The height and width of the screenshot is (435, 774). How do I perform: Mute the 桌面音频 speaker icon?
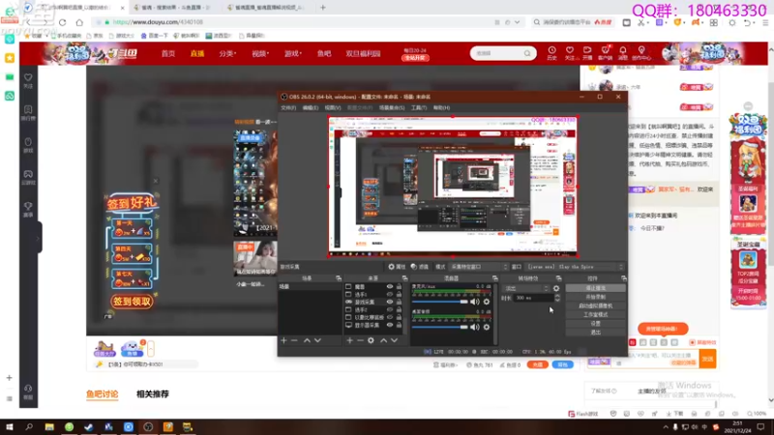pos(474,327)
